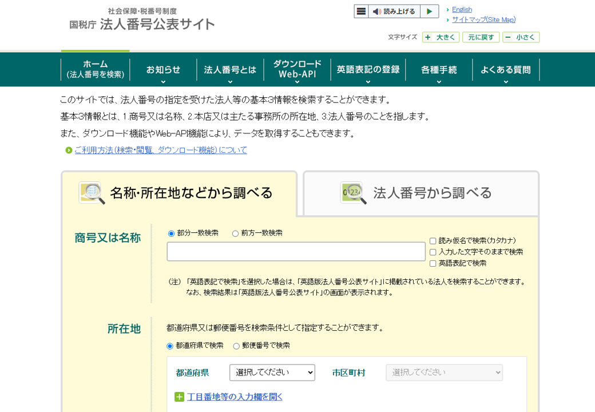Select 前方一致検索 radio button

point(235,233)
